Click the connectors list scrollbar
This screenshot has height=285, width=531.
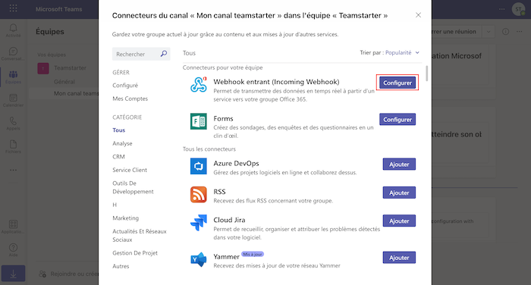pos(426,74)
